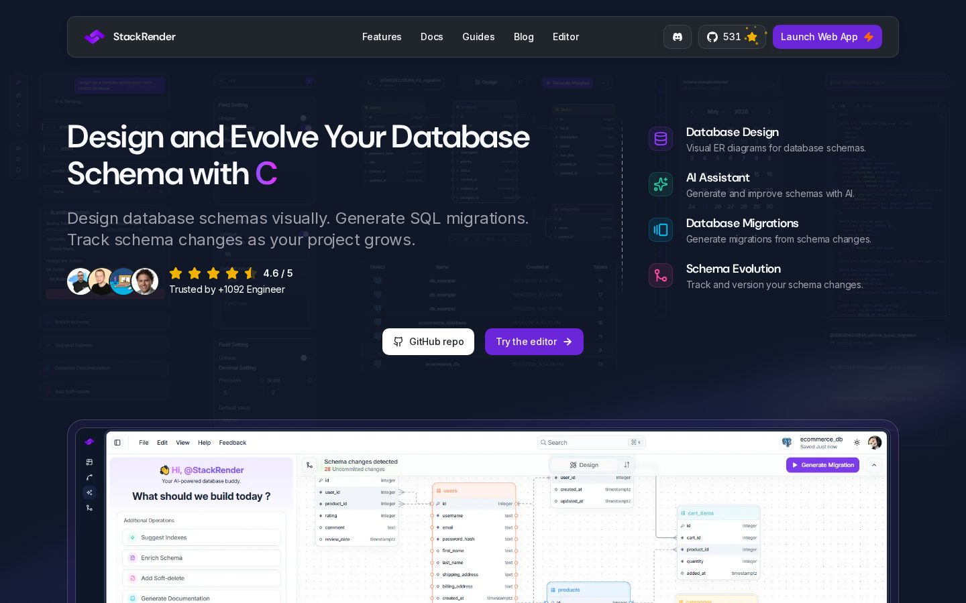Focus the Search field in the editor
The width and height of the screenshot is (966, 603).
(x=591, y=443)
